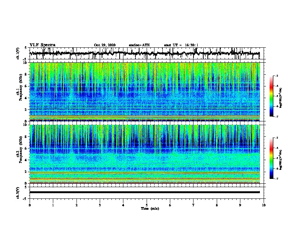
Task: Click inside the ch.2 spectrogram panel
Action: (x=145, y=154)
